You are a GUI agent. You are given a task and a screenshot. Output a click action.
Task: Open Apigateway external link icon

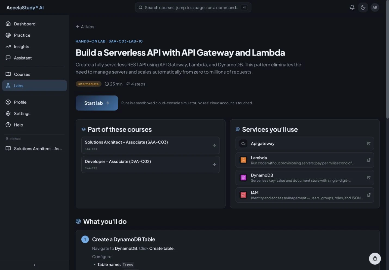[369, 144]
